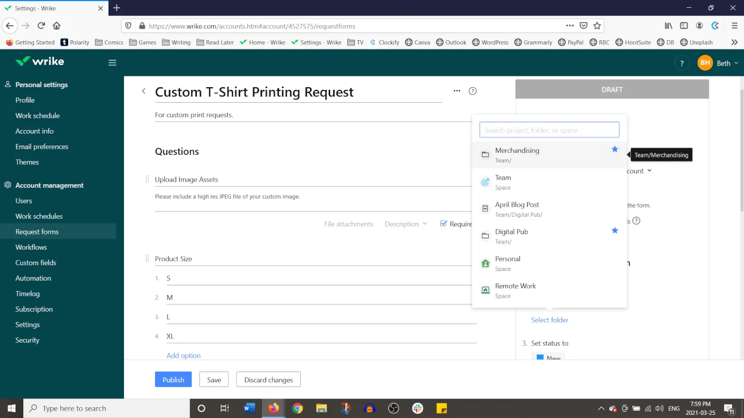Open Profile in personal settings
744x418 pixels.
click(x=25, y=100)
